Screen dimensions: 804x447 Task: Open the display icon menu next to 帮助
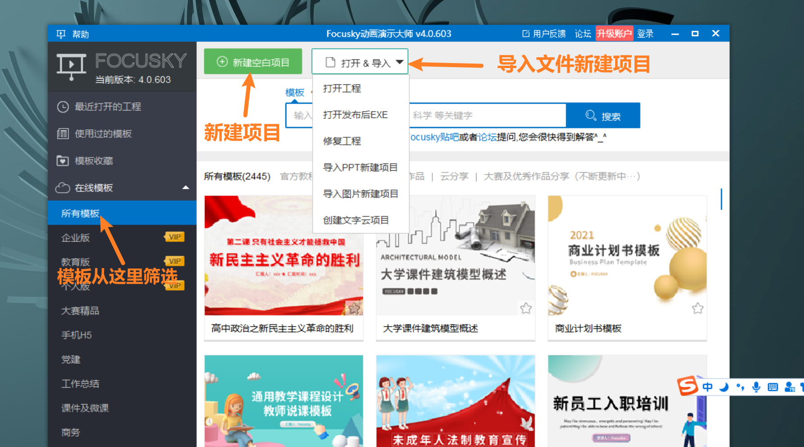tap(61, 34)
